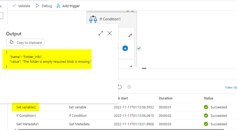Click the If Condition1 activity title

tap(110, 19)
